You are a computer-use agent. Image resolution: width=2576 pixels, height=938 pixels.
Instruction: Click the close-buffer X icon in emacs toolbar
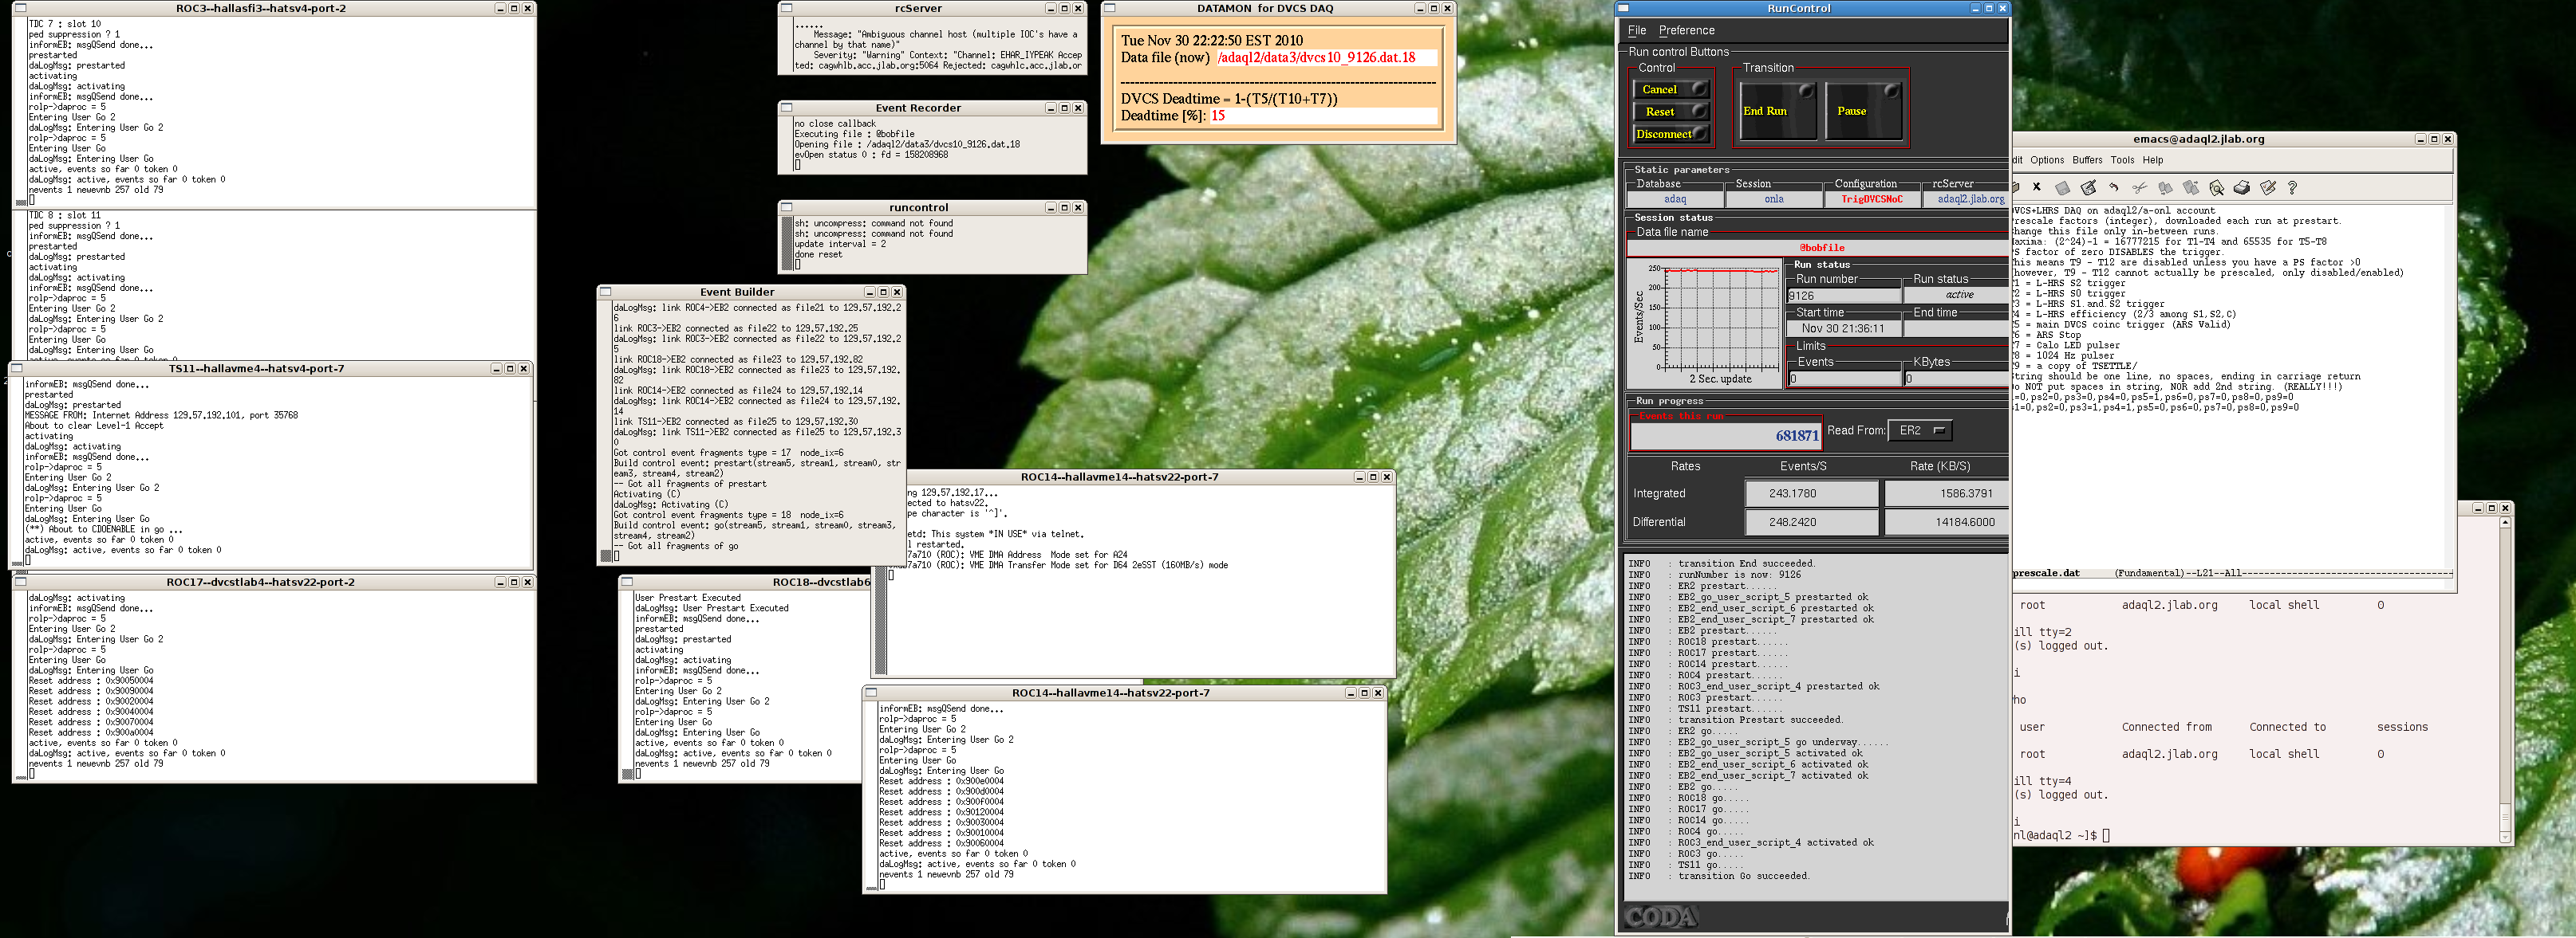point(2036,186)
